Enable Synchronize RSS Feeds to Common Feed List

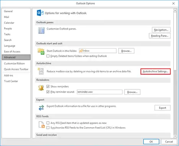click(x=48, y=128)
